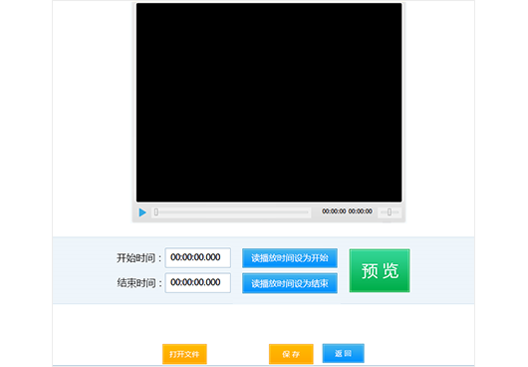Click the seek bar handle at start
The height and width of the screenshot is (367, 528).
coord(156,212)
